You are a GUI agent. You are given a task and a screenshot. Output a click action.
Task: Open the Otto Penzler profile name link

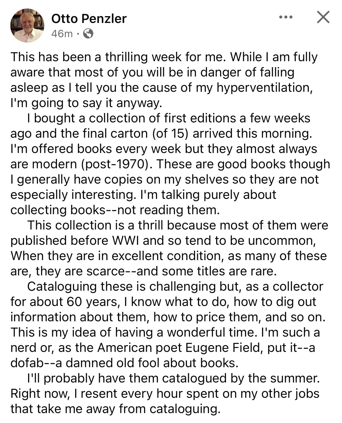click(89, 19)
